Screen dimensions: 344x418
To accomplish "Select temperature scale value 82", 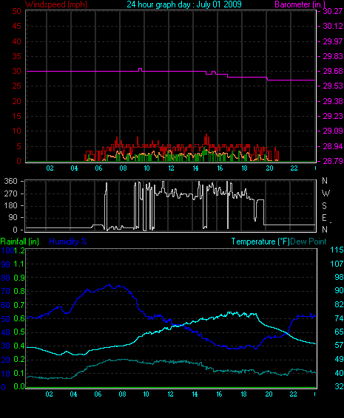I will (339, 304).
